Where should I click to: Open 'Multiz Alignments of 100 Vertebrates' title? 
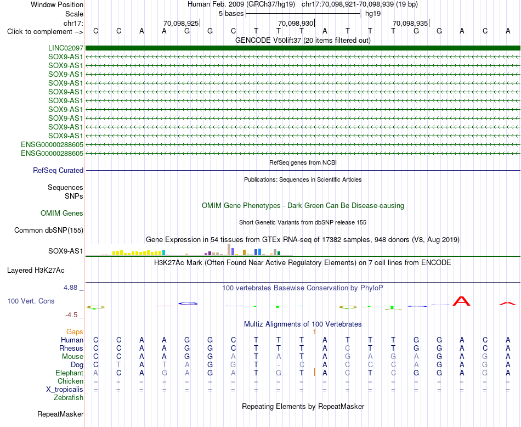point(303,324)
